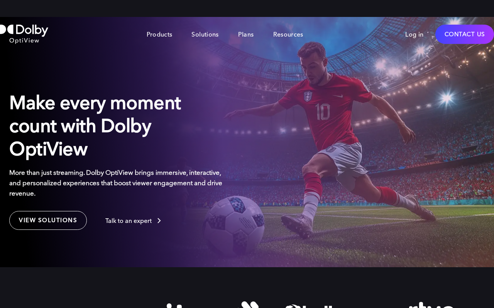Screen dimensions: 494x308
Task: Click the chevron arrow beside Talk to an expert
Action: (159, 221)
